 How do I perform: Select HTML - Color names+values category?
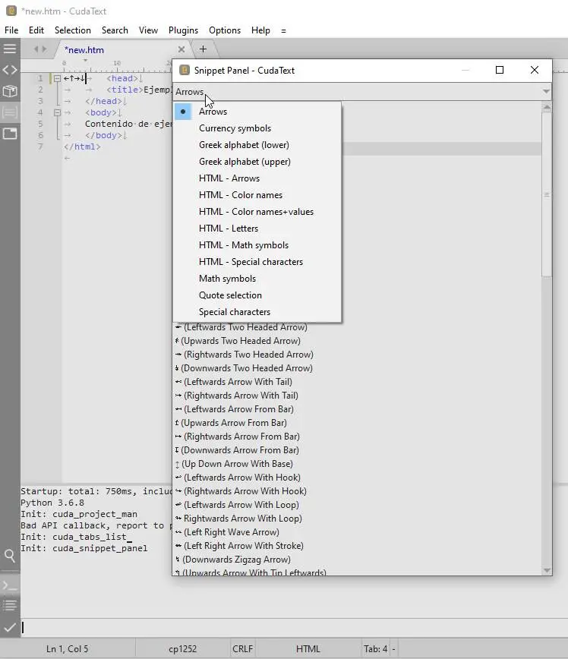(257, 212)
